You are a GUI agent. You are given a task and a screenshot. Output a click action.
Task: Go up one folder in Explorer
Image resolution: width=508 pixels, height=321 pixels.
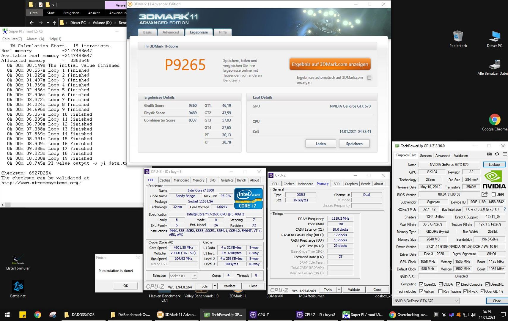54,23
